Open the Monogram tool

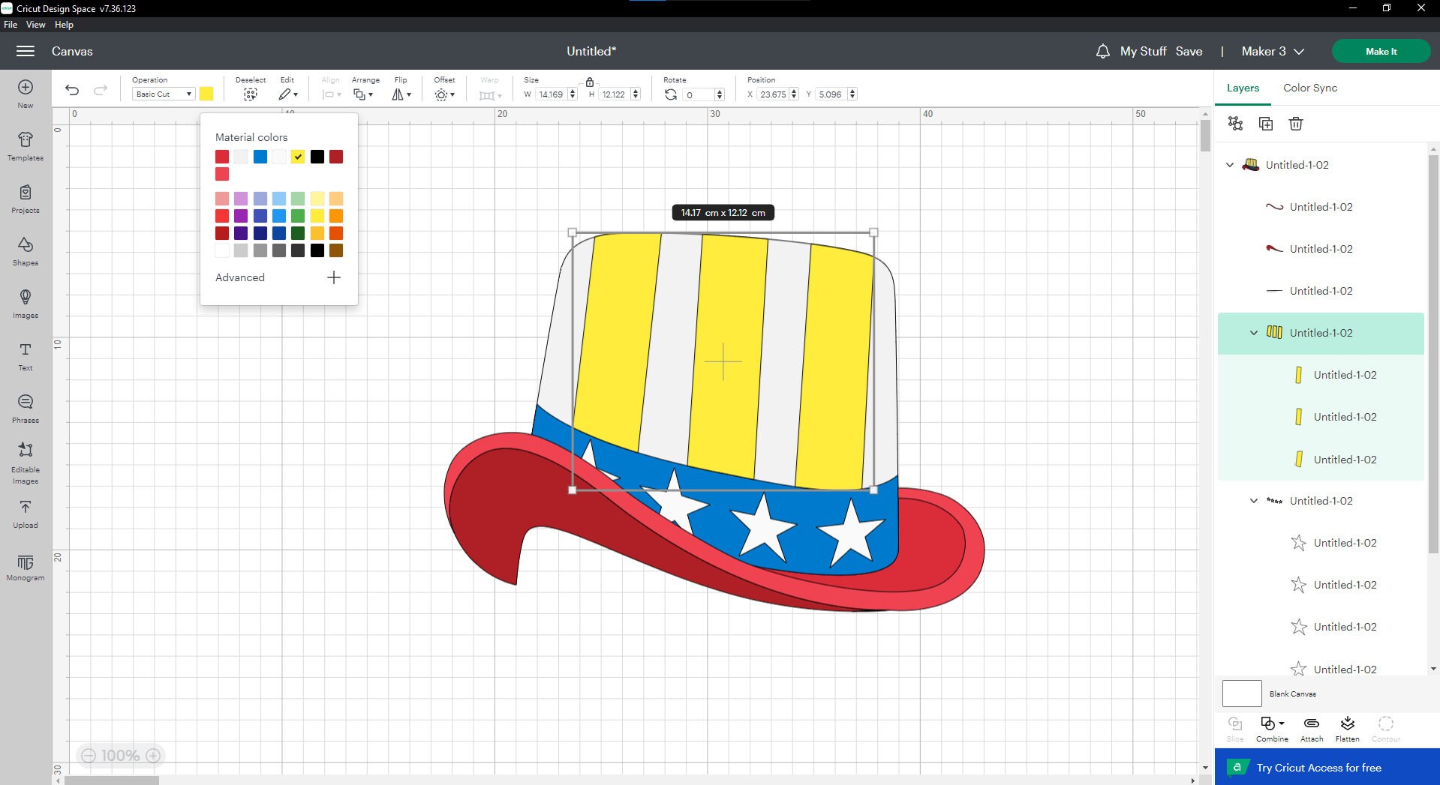26,567
